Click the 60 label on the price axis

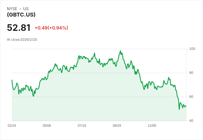(191, 97)
